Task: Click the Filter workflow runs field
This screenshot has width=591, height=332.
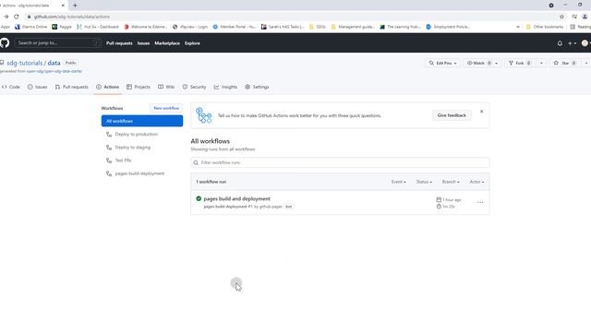Action: (x=340, y=162)
